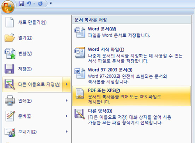
Task: Open the Customize Quick Access Toolbar dropdown
Action: 51,3
